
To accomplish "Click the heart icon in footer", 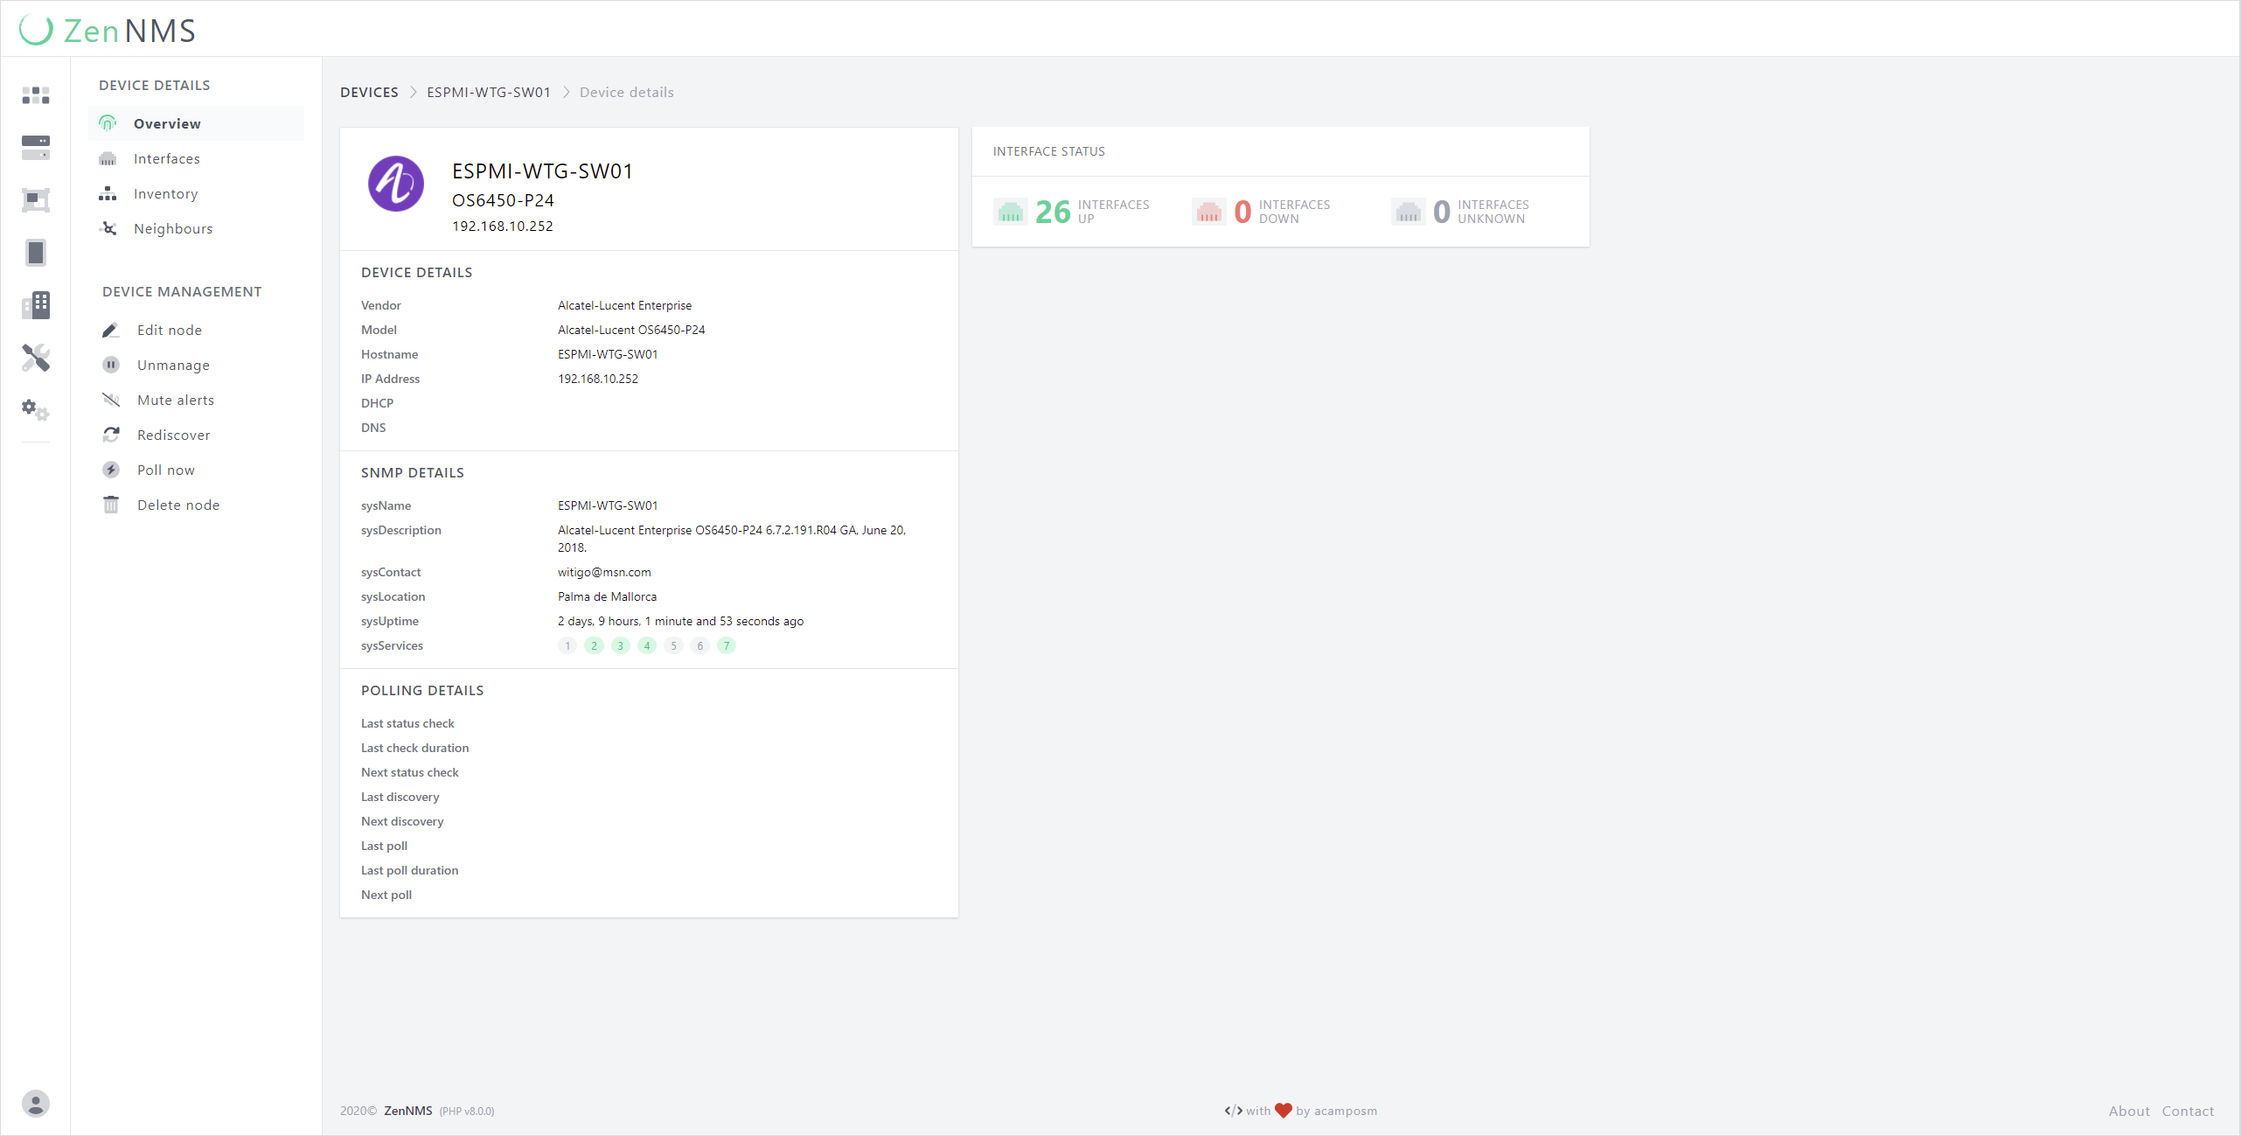I will (x=1284, y=1111).
